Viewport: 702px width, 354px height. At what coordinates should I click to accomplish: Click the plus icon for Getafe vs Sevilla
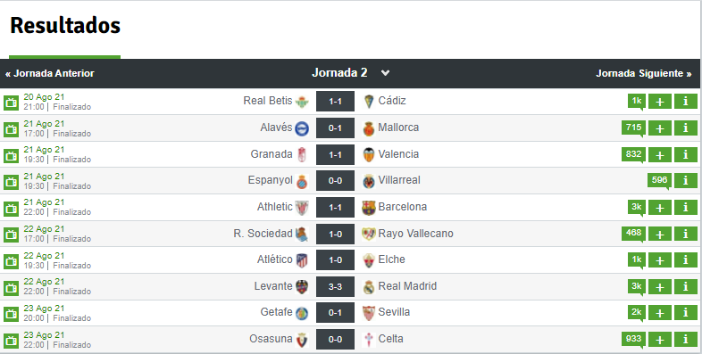click(660, 313)
